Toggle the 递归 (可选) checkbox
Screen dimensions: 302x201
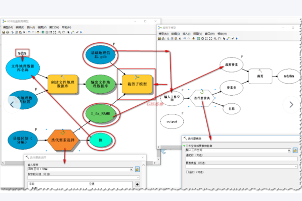pyautogui.click(x=187, y=172)
